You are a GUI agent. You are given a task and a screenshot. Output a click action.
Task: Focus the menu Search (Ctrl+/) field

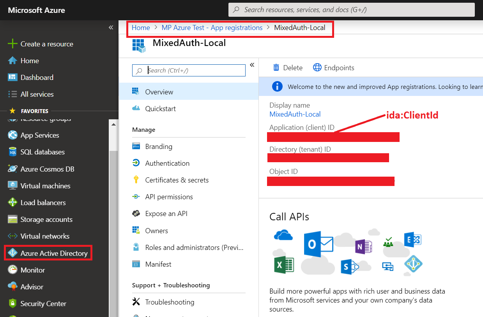pyautogui.click(x=189, y=70)
